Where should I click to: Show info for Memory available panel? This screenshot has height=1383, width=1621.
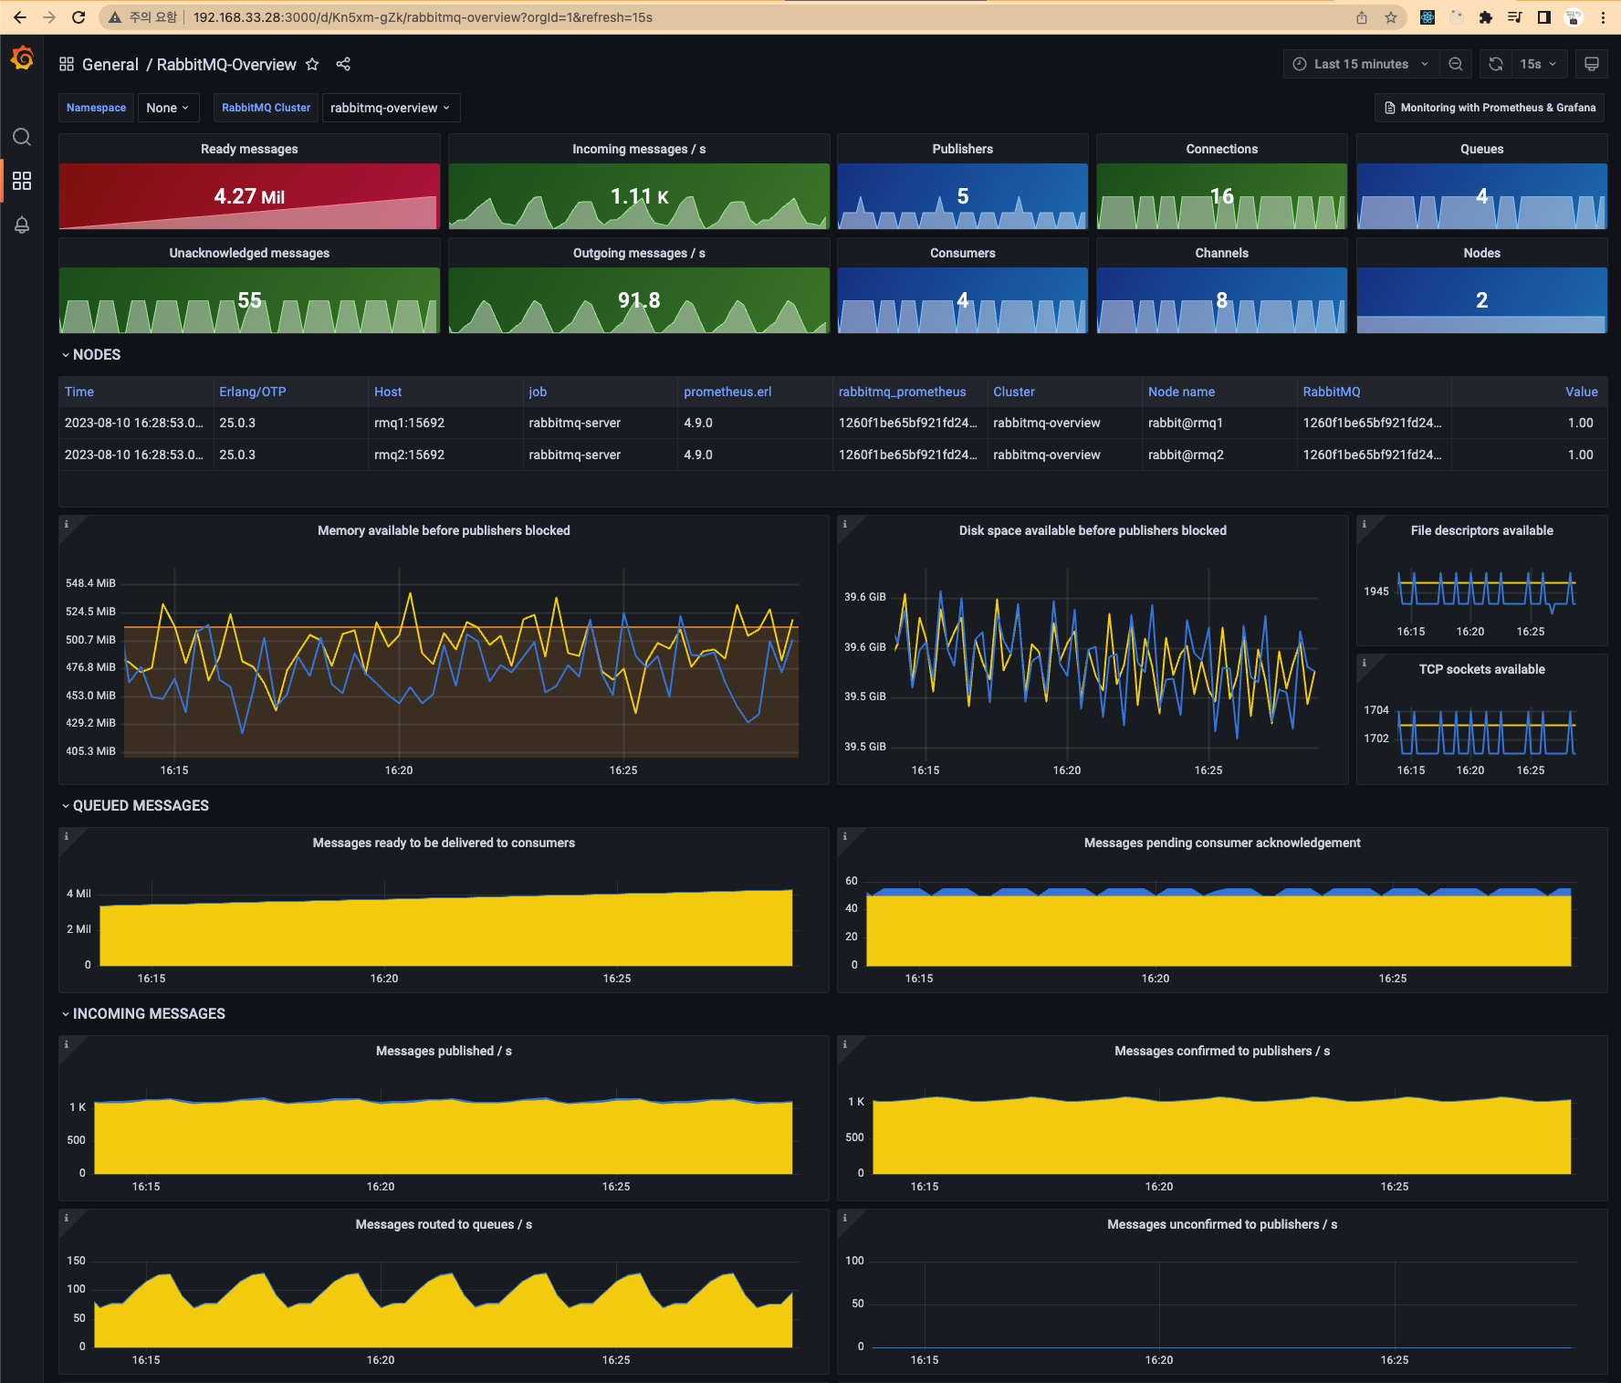point(67,524)
